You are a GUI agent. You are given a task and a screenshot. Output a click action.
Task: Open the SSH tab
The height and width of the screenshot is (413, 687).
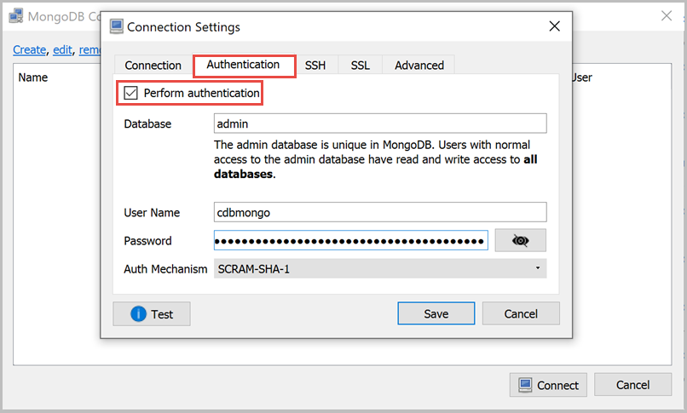315,66
